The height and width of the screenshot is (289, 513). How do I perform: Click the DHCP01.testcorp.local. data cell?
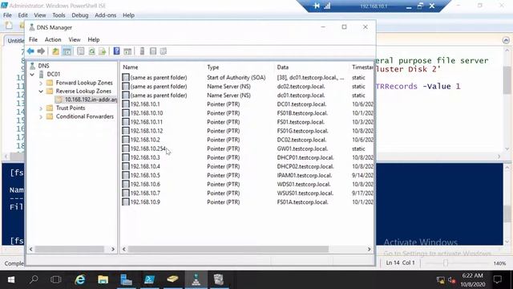(x=305, y=157)
